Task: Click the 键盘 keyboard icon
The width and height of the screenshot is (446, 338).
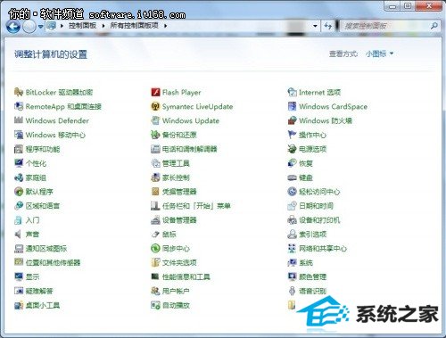Action: pos(293,177)
